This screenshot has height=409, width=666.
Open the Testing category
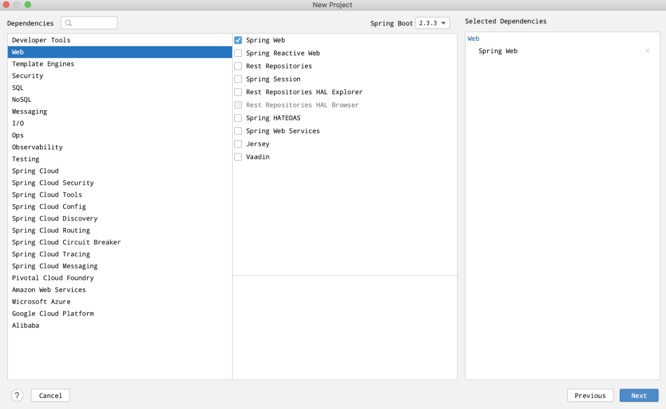pyautogui.click(x=120, y=159)
